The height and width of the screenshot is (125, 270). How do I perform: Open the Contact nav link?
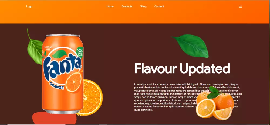pyautogui.click(x=159, y=6)
